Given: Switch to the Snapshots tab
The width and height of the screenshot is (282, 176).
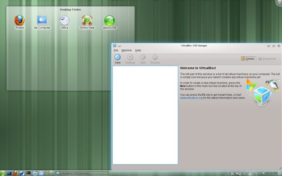Looking at the screenshot, I should click(267, 59).
